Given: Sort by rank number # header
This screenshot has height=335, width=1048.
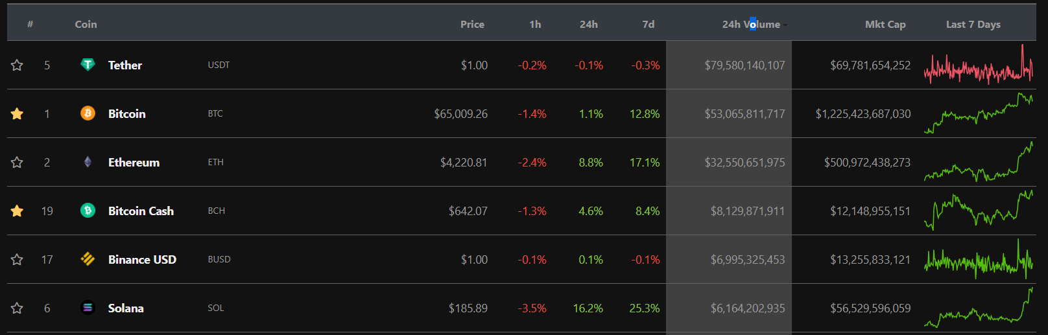Looking at the screenshot, I should pyautogui.click(x=30, y=24).
